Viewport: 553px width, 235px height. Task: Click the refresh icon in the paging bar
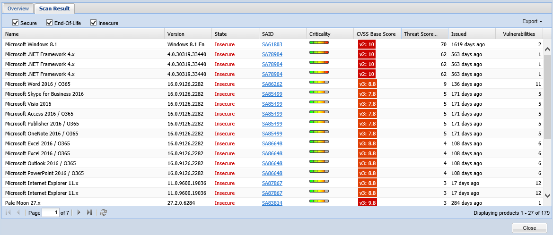pos(104,213)
